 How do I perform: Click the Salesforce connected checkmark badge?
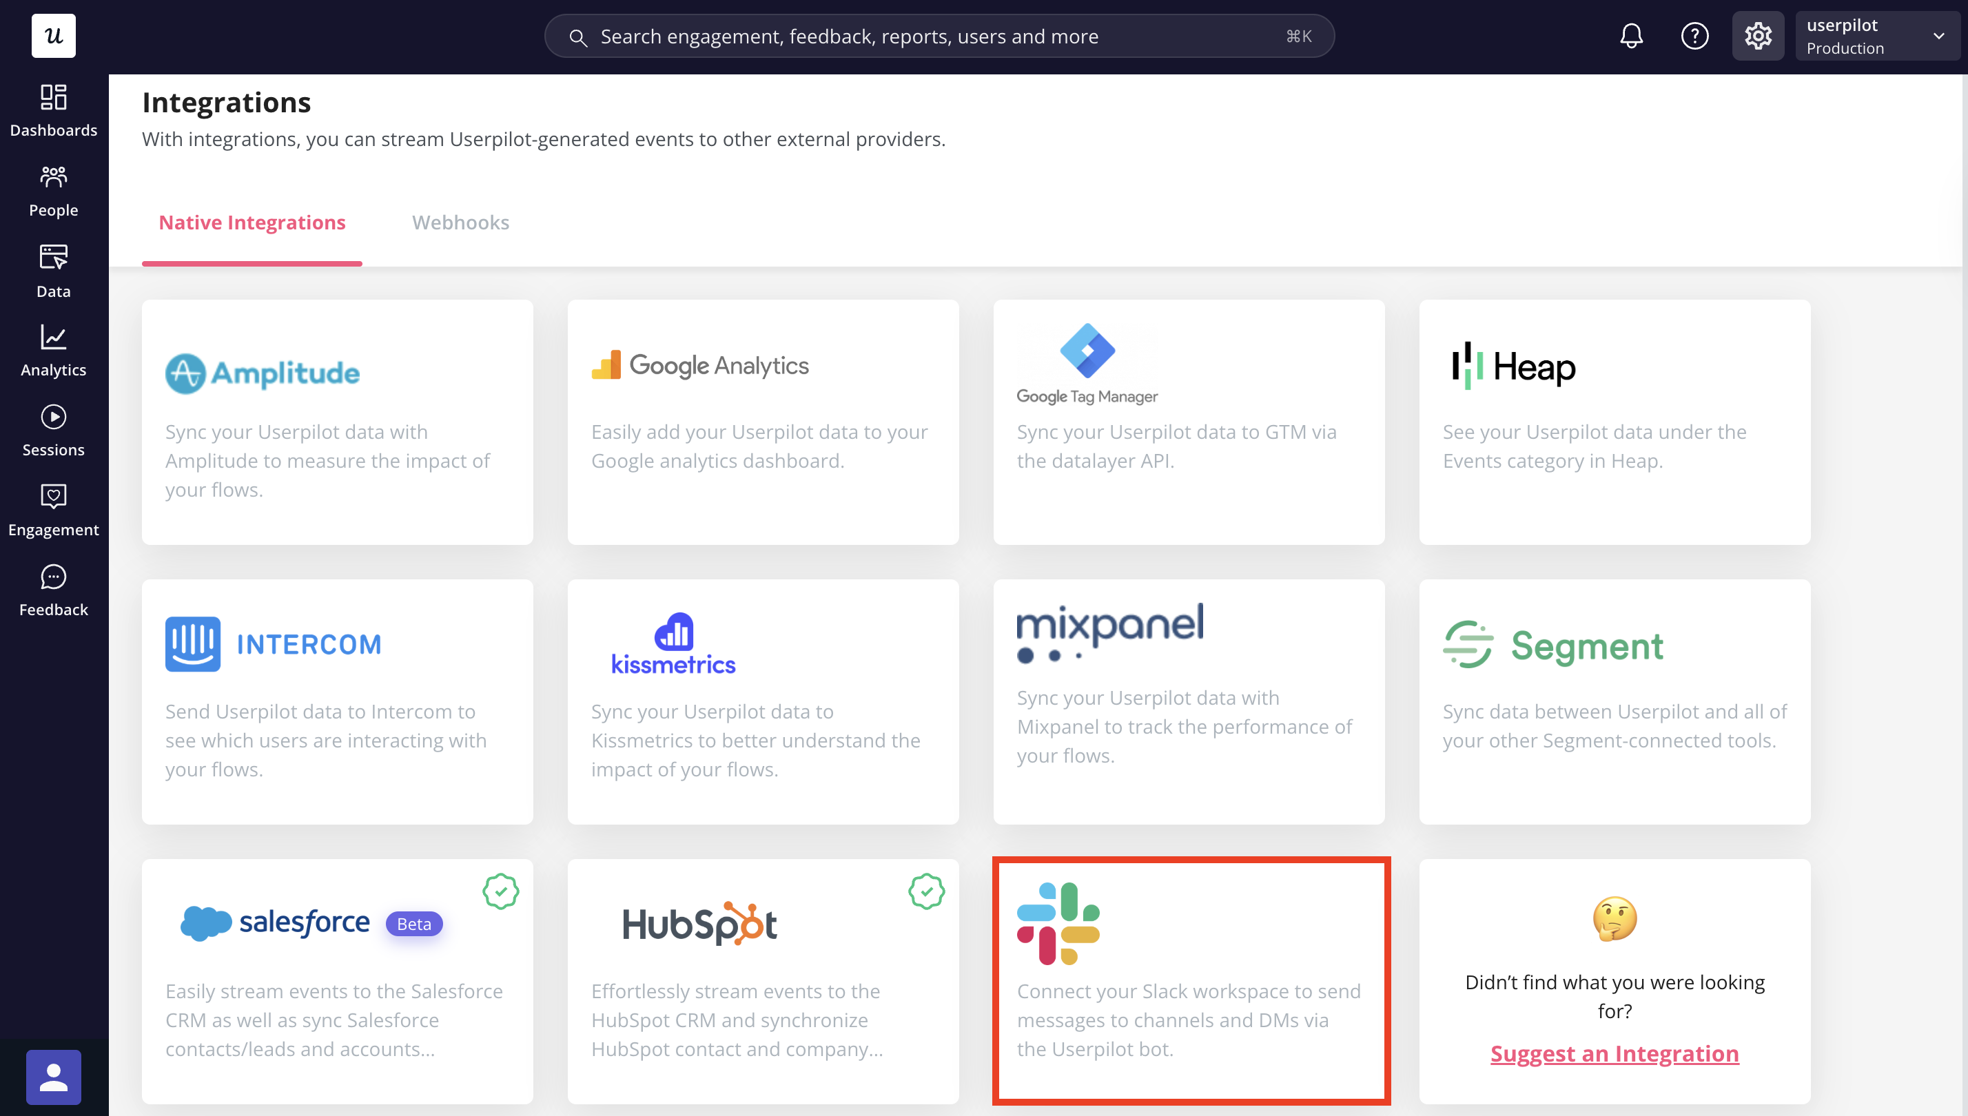tap(501, 891)
